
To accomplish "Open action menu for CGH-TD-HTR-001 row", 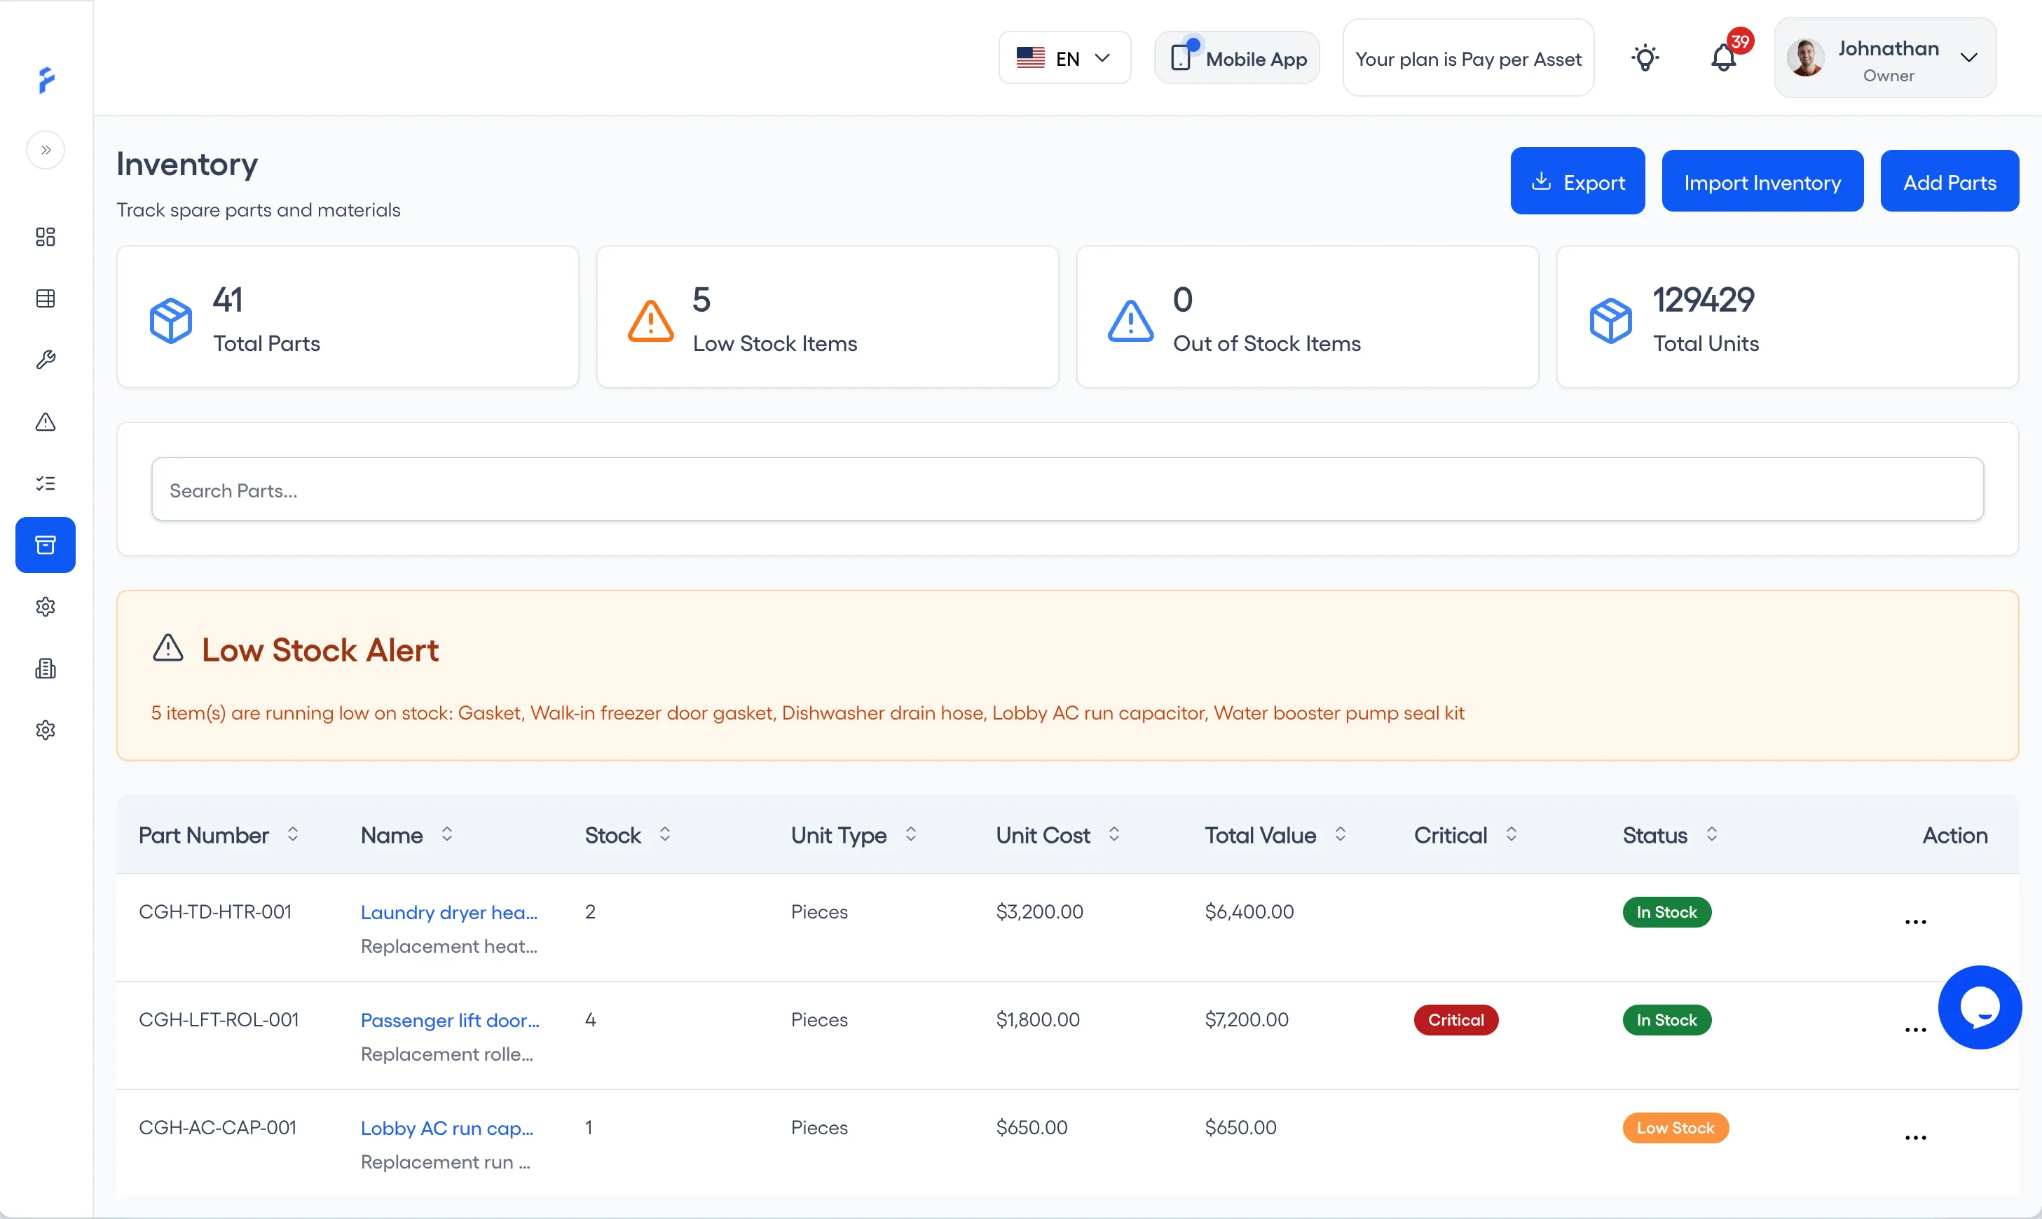I will point(1915,922).
